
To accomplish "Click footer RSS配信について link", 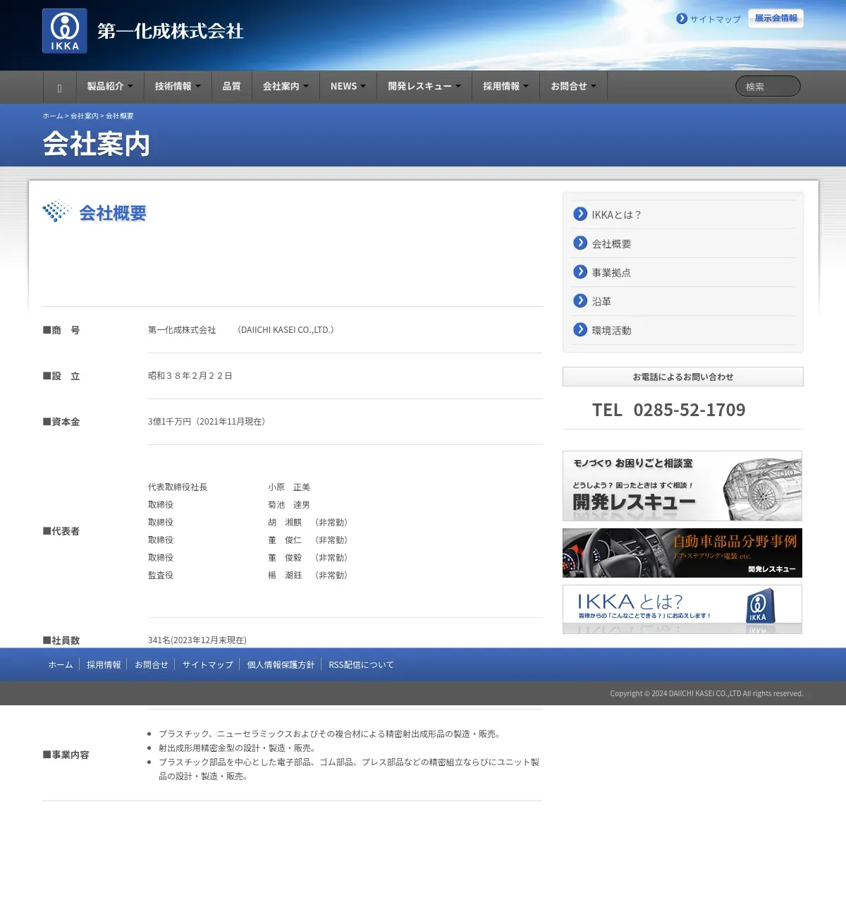I will 361,664.
